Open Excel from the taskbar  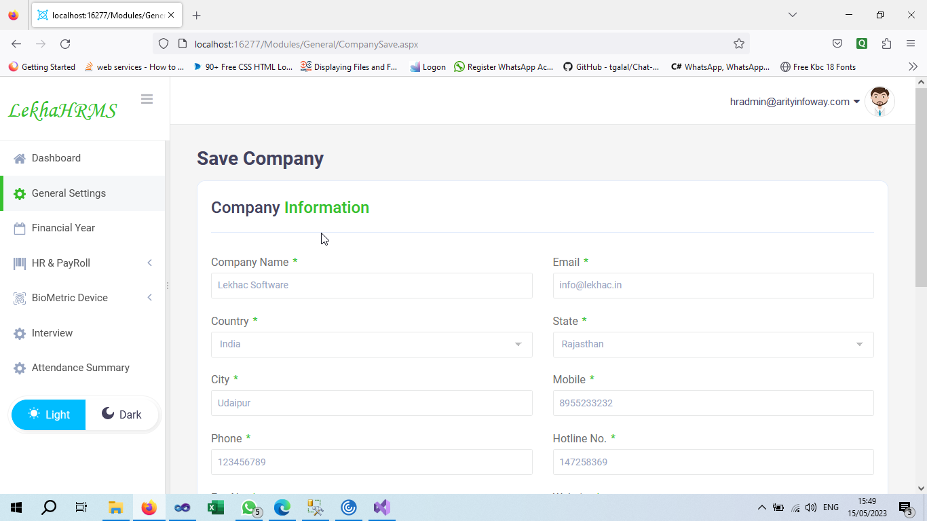[x=216, y=507]
